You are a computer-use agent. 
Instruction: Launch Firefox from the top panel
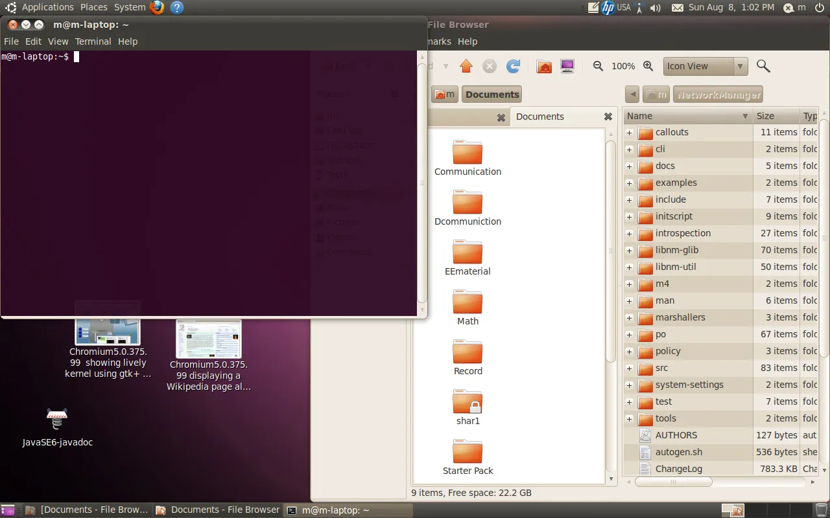[x=156, y=7]
